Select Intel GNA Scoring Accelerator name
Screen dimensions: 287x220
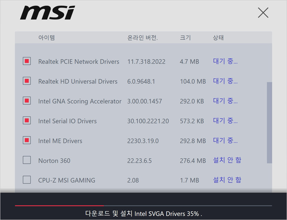pyautogui.click(x=80, y=101)
